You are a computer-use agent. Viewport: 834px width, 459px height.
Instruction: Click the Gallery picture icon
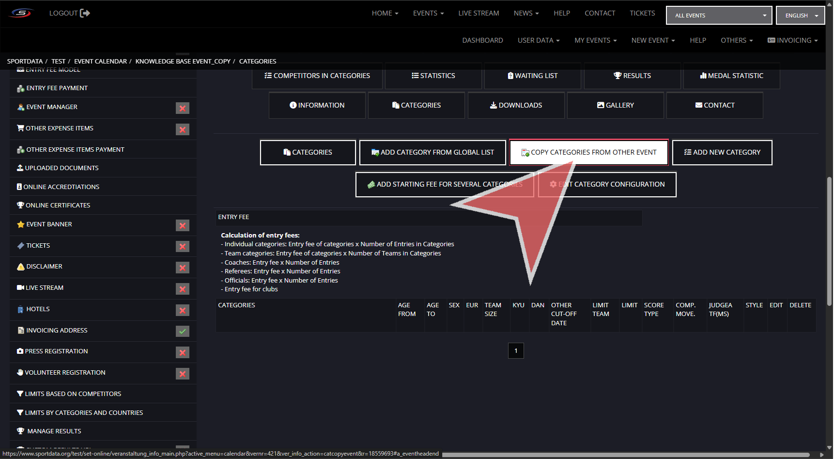601,105
